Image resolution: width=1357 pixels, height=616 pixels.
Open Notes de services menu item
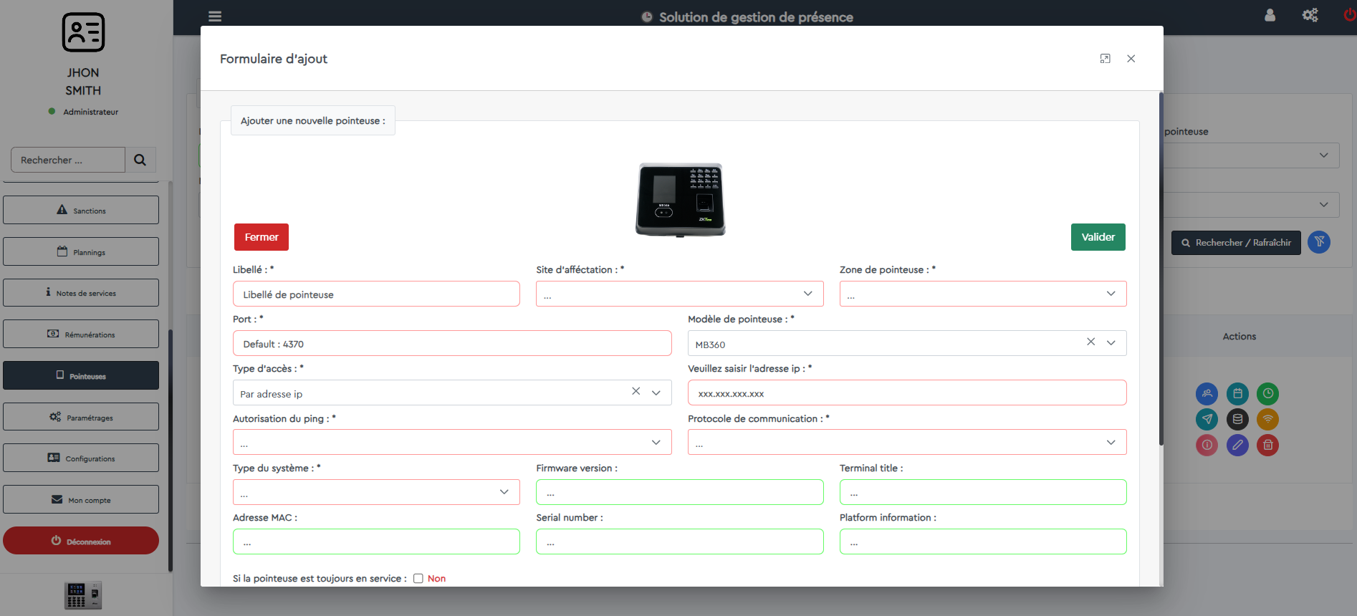pos(81,292)
